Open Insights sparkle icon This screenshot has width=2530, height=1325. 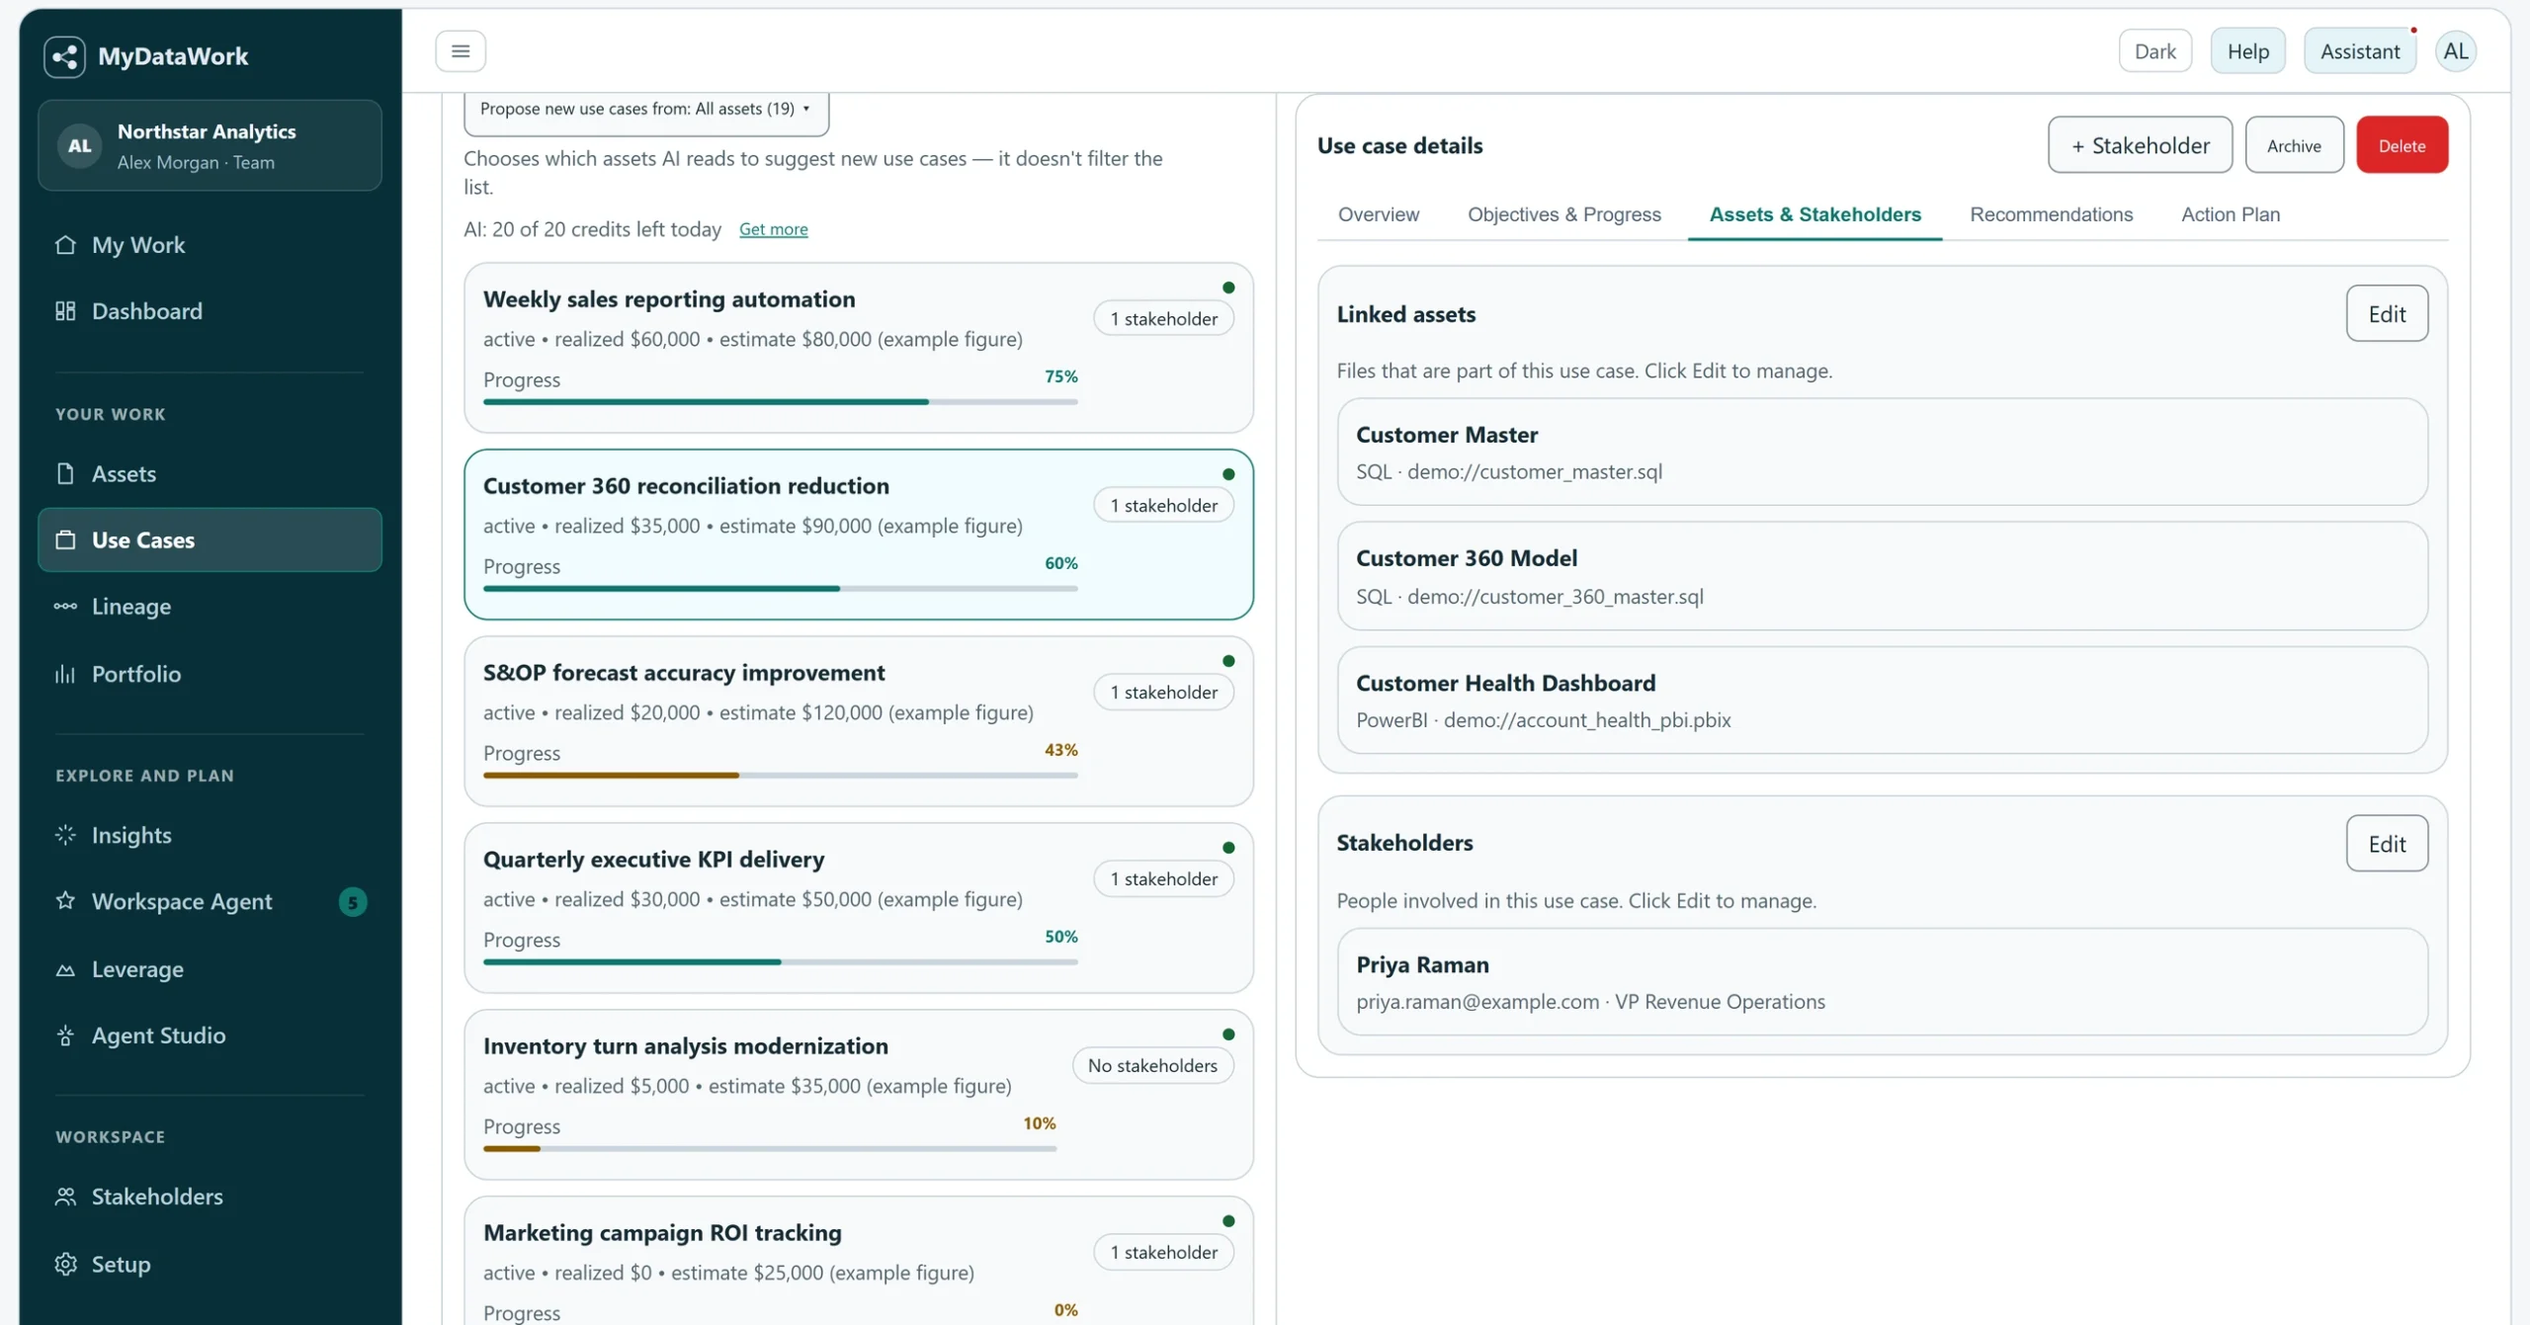tap(65, 835)
